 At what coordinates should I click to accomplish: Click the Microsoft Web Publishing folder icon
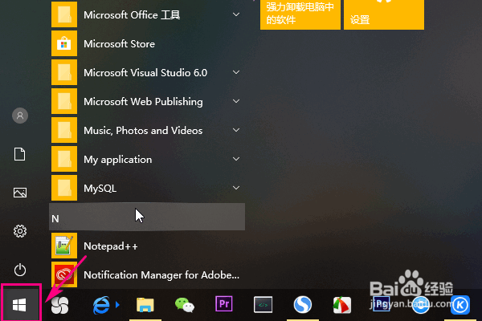[64, 101]
